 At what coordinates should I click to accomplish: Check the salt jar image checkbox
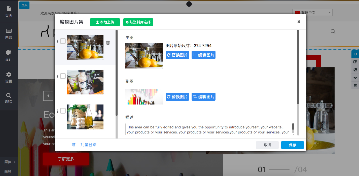click(x=63, y=76)
